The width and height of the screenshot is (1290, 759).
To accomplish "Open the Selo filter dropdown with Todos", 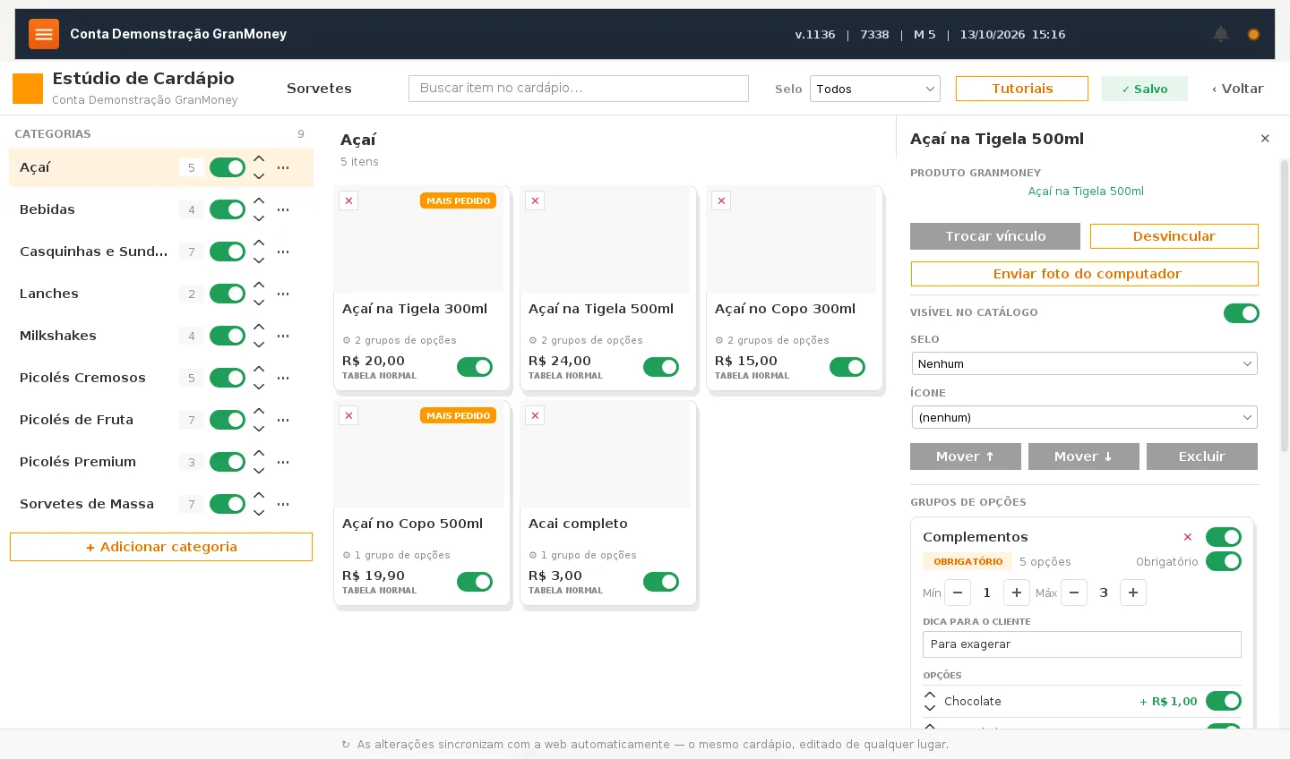I will tap(875, 89).
